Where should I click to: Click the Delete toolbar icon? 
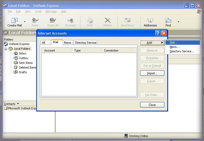point(108,20)
